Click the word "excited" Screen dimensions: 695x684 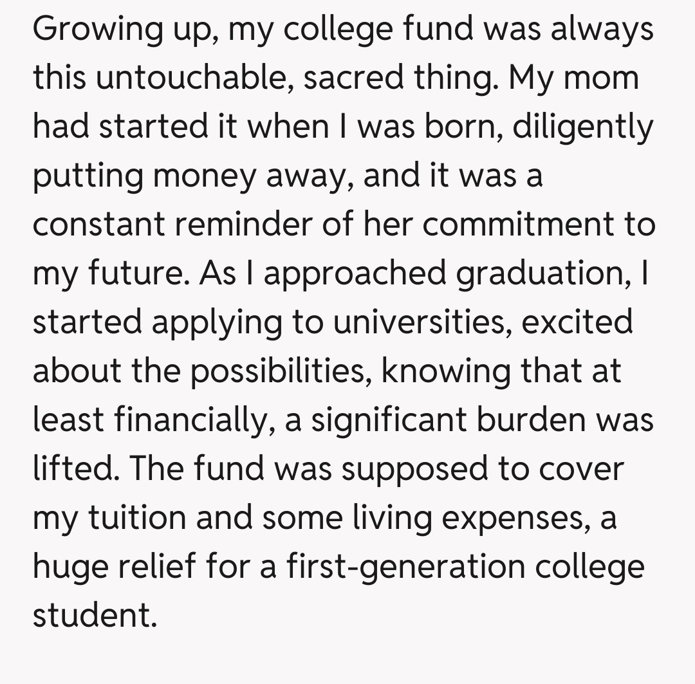coord(577,322)
